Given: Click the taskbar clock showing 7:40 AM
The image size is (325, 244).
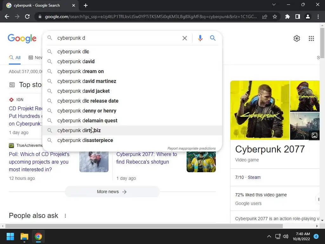Looking at the screenshot, I should click(301, 236).
